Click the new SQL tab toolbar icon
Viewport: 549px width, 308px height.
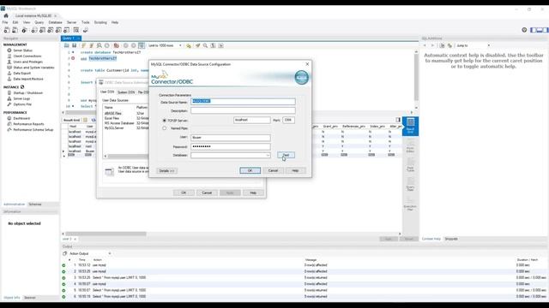coord(7,31)
